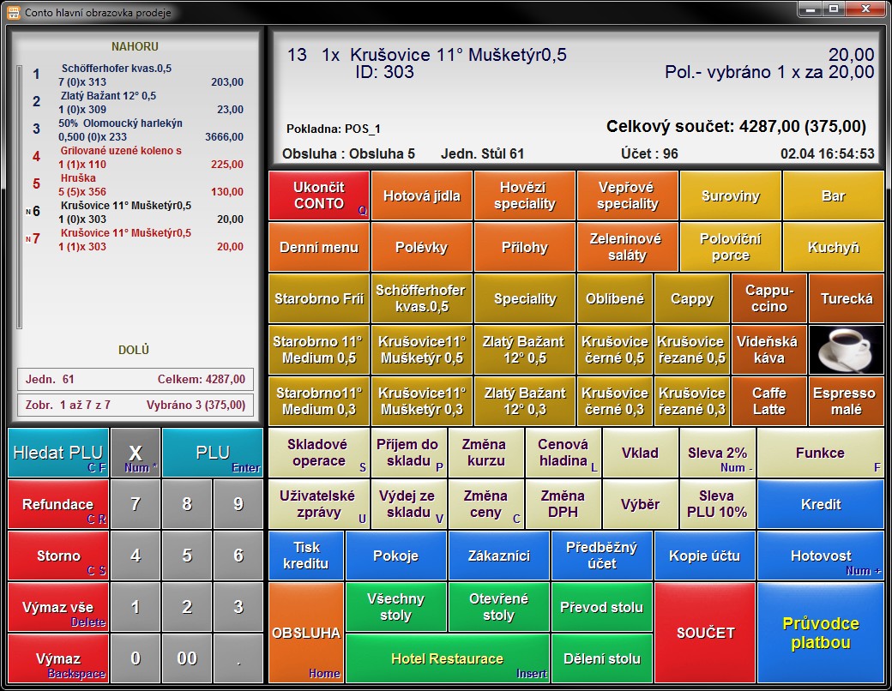Click the SOUČET total button

click(705, 633)
